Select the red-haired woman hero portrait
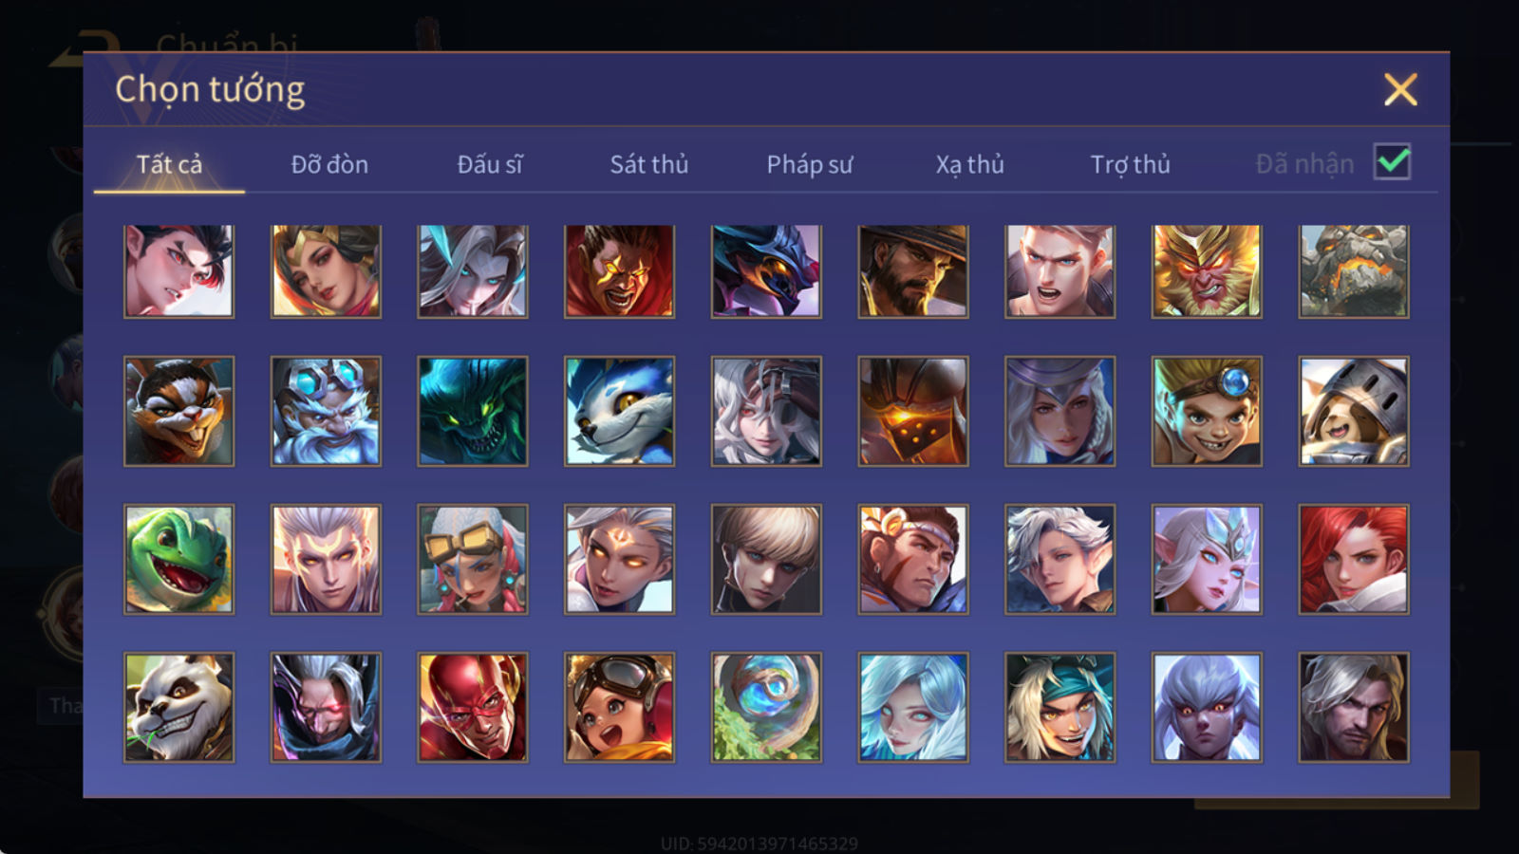 (x=1354, y=559)
